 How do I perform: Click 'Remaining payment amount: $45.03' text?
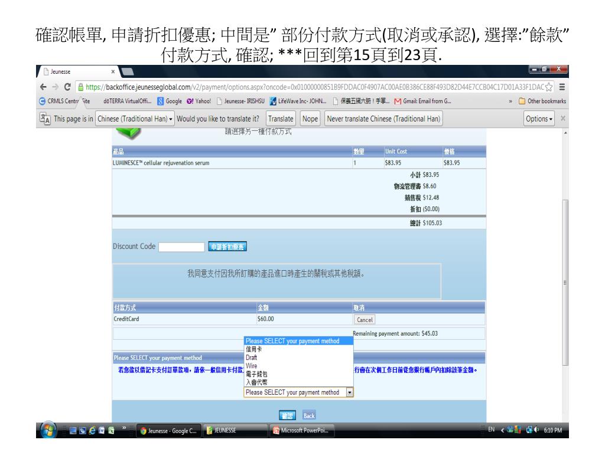395,334
